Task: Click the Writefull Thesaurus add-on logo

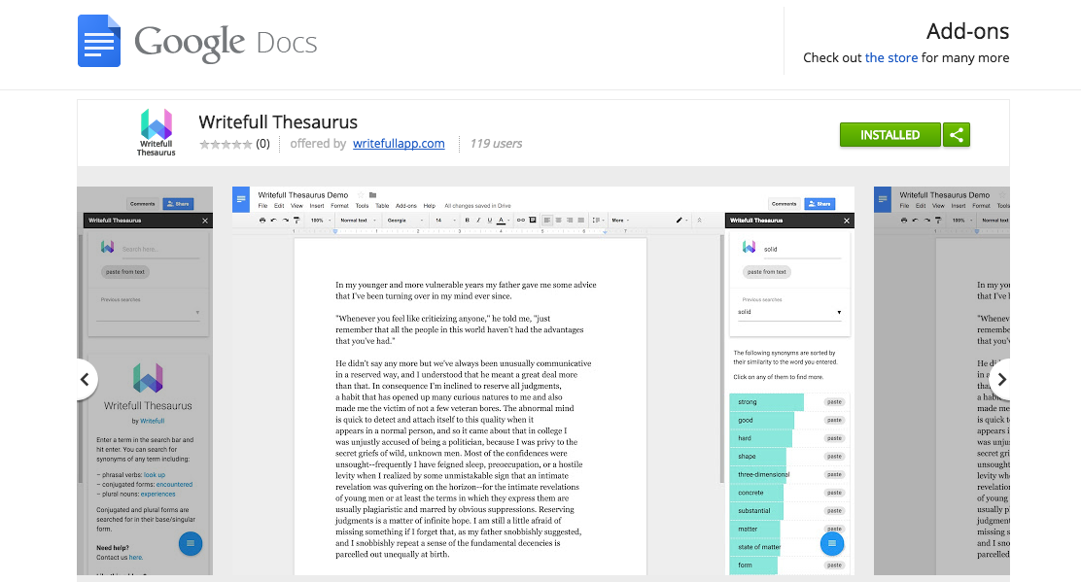Action: 156,132
